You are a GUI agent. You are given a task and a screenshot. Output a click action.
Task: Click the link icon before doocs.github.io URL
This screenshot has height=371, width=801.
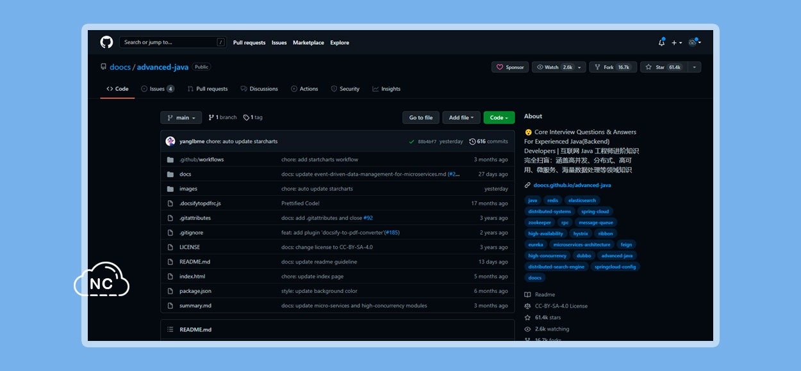point(527,185)
